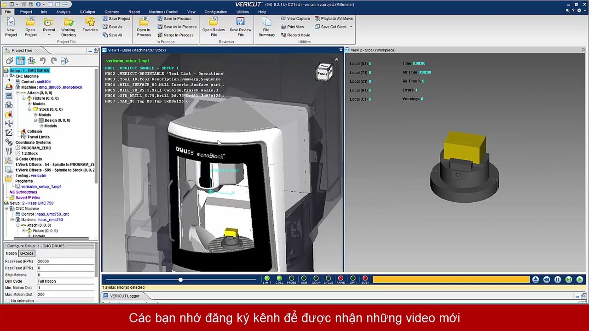This screenshot has width=589, height=331.
Task: Toggle the CYCLE status light
Action: [328, 279]
